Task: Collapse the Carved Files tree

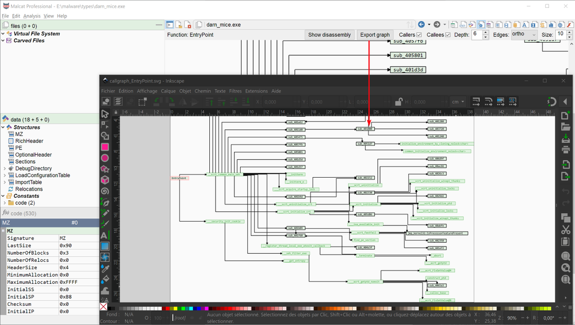Action: tap(3, 41)
